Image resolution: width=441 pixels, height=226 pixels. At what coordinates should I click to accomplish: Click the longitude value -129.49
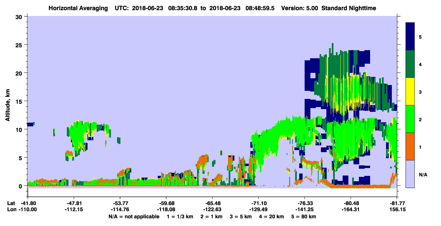(258, 209)
